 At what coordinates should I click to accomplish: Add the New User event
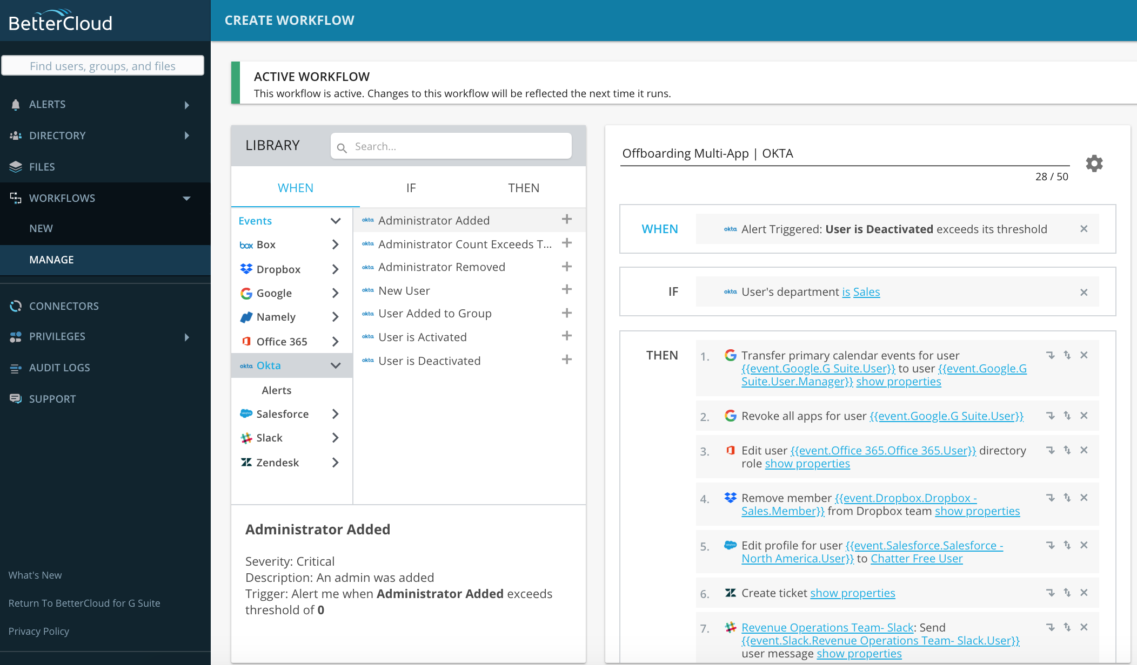566,289
